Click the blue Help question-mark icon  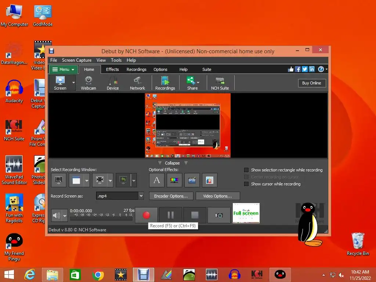321,69
